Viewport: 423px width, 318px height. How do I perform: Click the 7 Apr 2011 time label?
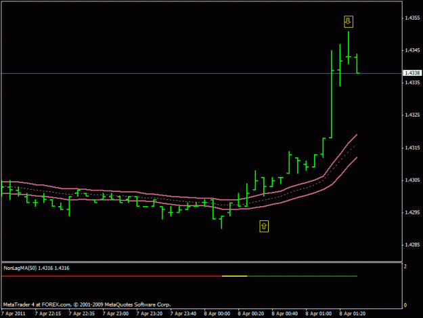[14, 314]
